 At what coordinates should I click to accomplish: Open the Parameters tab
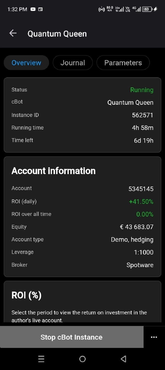[x=123, y=63]
